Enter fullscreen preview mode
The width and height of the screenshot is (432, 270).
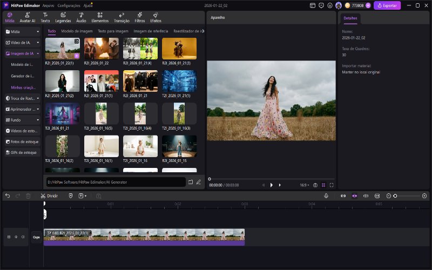[x=332, y=185]
